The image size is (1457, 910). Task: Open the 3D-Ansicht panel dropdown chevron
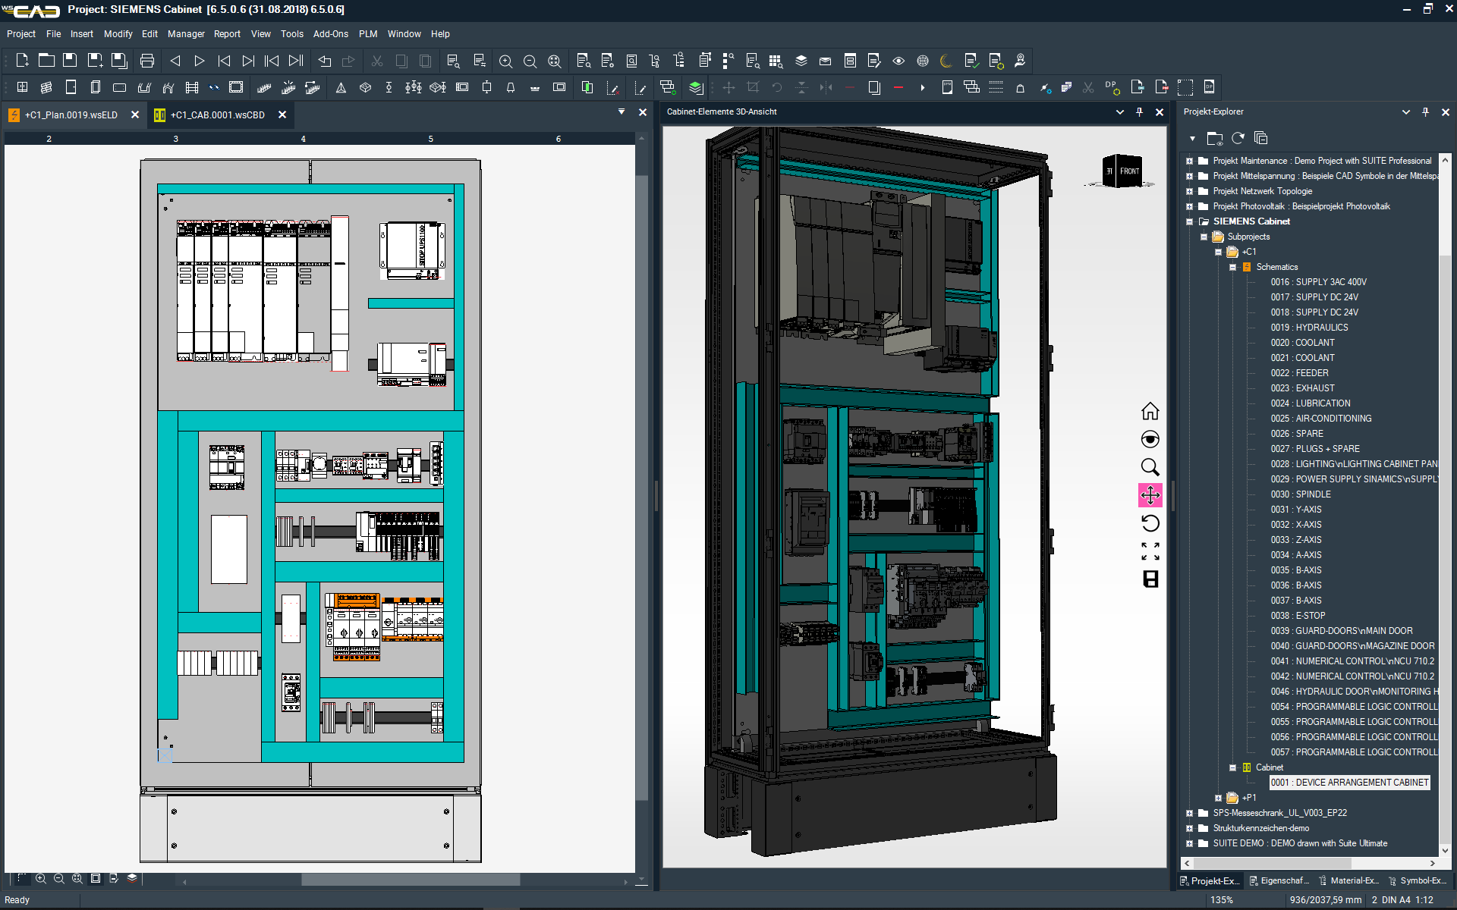click(x=1120, y=111)
